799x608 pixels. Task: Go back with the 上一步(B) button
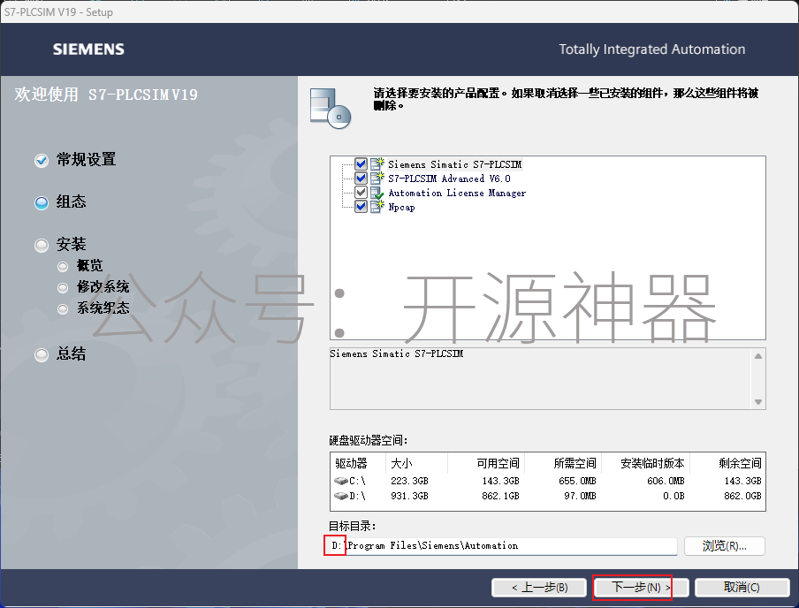tap(540, 587)
